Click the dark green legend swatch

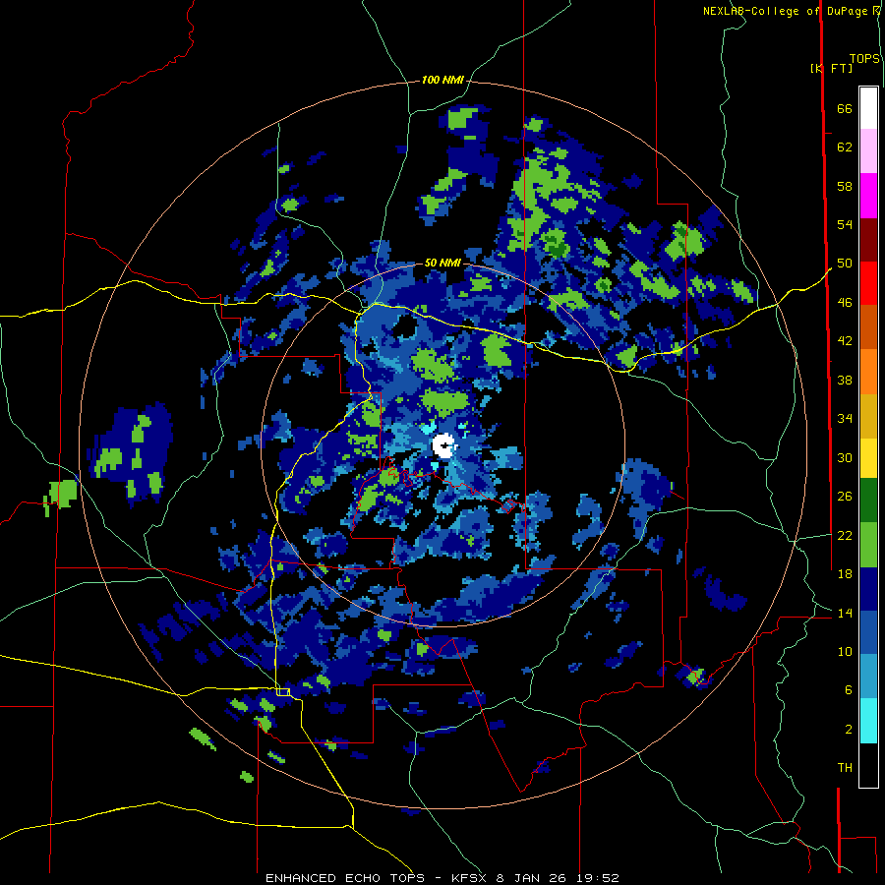point(868,501)
